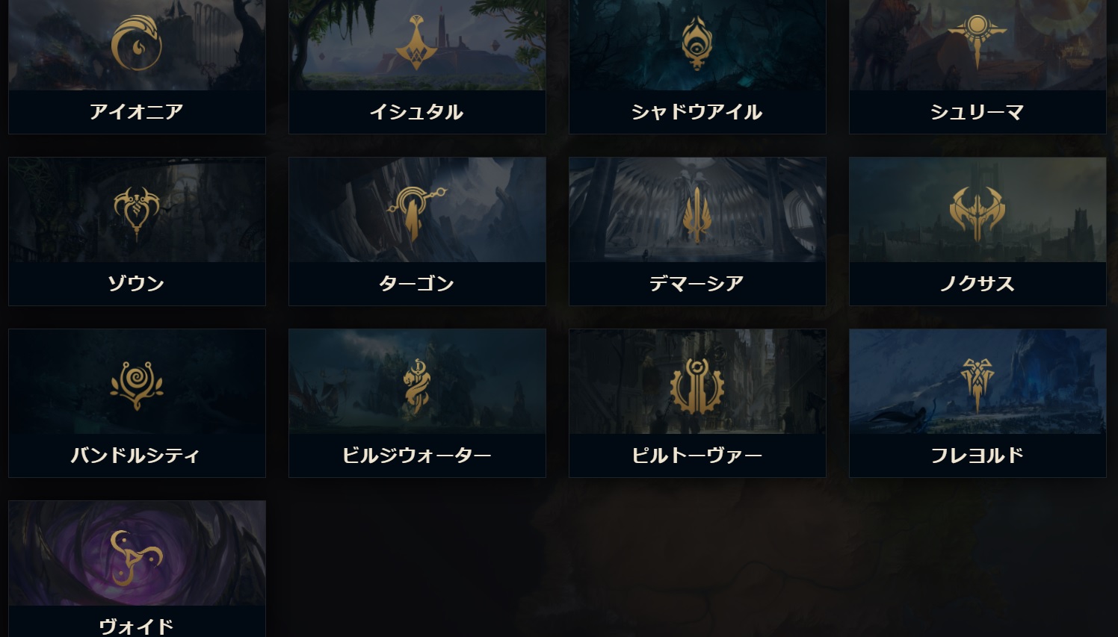Open the シャドウアイル region label

[x=697, y=112]
